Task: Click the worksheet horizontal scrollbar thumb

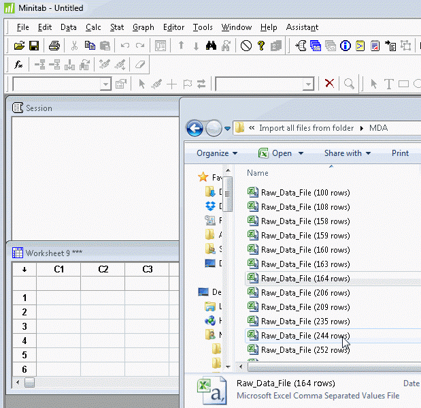Action: 29,382
